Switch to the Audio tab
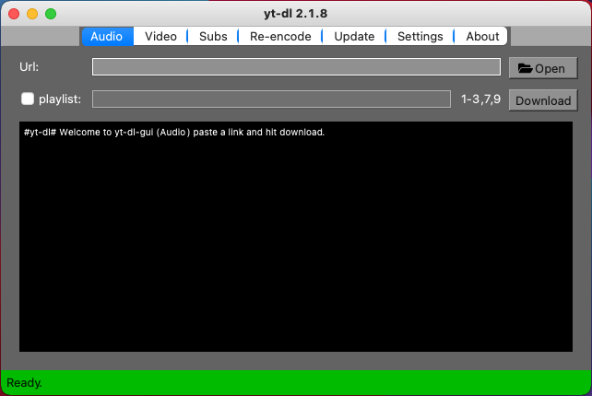The height and width of the screenshot is (396, 592). [107, 36]
